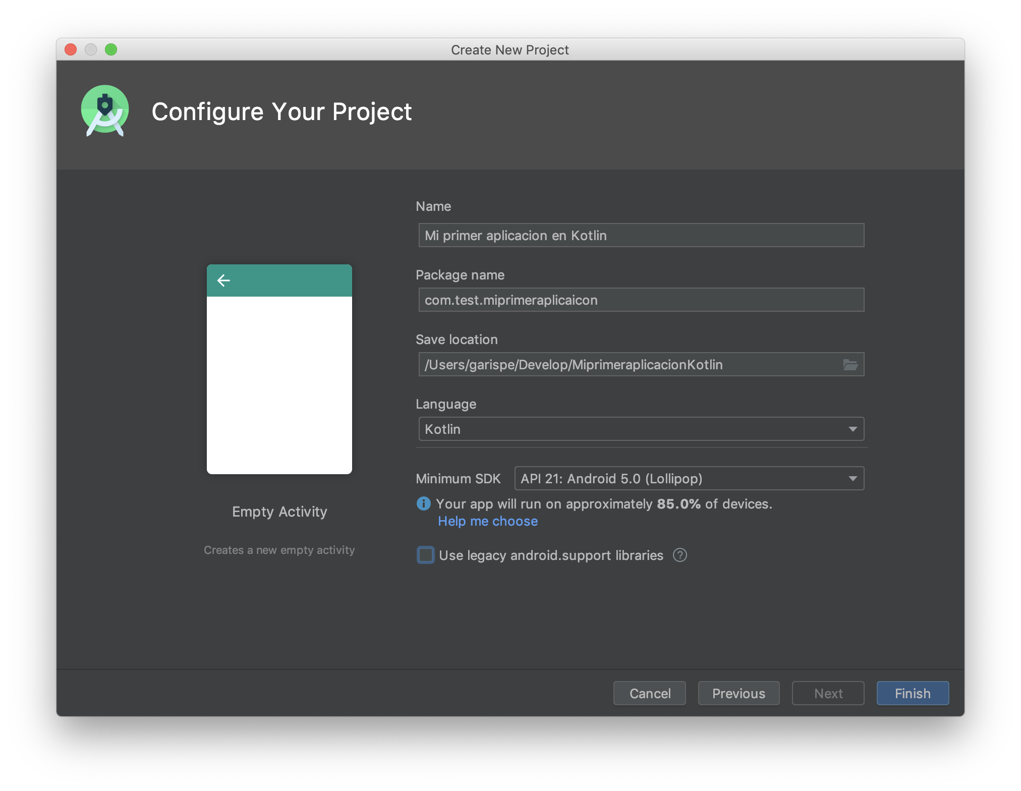Click the green maximize window button
The width and height of the screenshot is (1021, 791).
point(111,49)
